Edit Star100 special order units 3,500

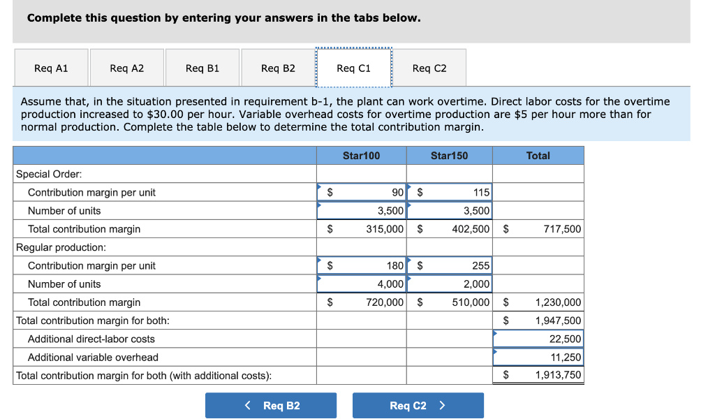point(362,211)
